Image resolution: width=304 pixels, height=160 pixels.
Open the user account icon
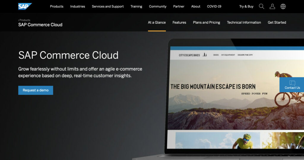273,7
